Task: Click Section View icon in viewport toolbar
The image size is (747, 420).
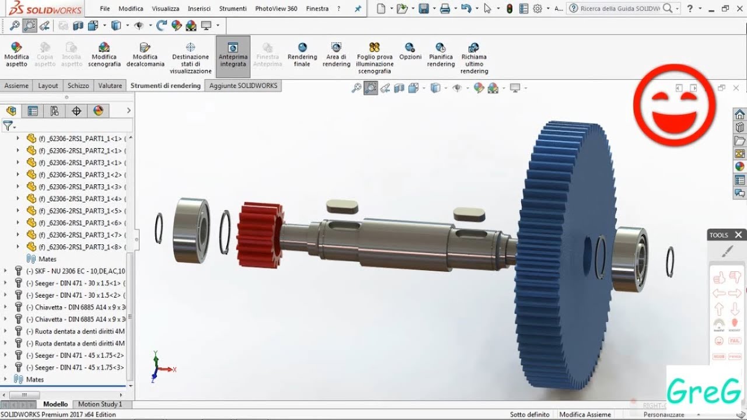Action: point(399,88)
